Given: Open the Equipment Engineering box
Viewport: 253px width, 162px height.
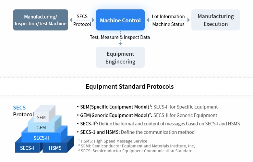Looking at the screenshot, I should pos(120,57).
